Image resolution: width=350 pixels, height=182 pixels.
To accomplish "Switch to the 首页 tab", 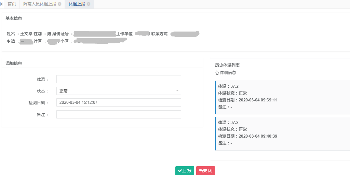I will tap(12, 4).
